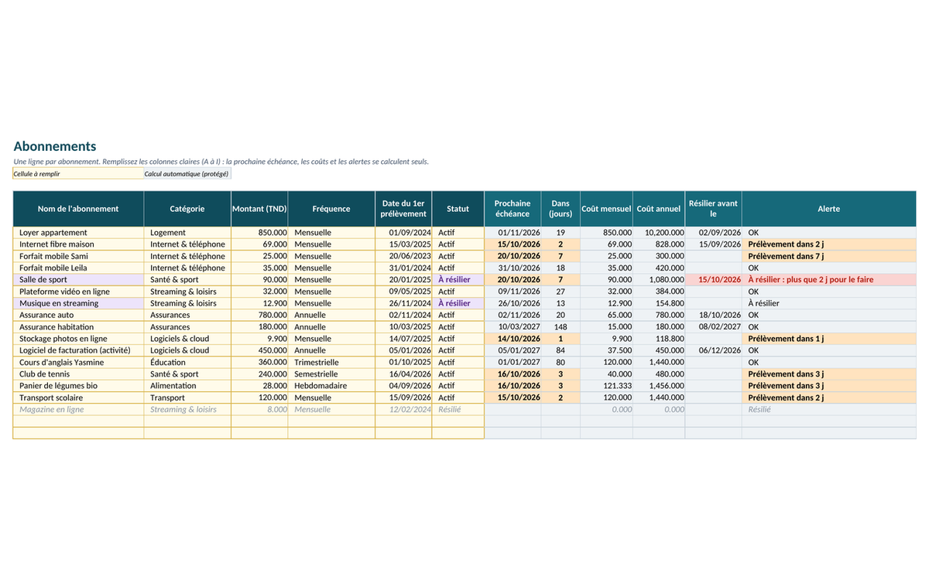Click 'À résilier : plus que 2 j' alert

point(828,280)
